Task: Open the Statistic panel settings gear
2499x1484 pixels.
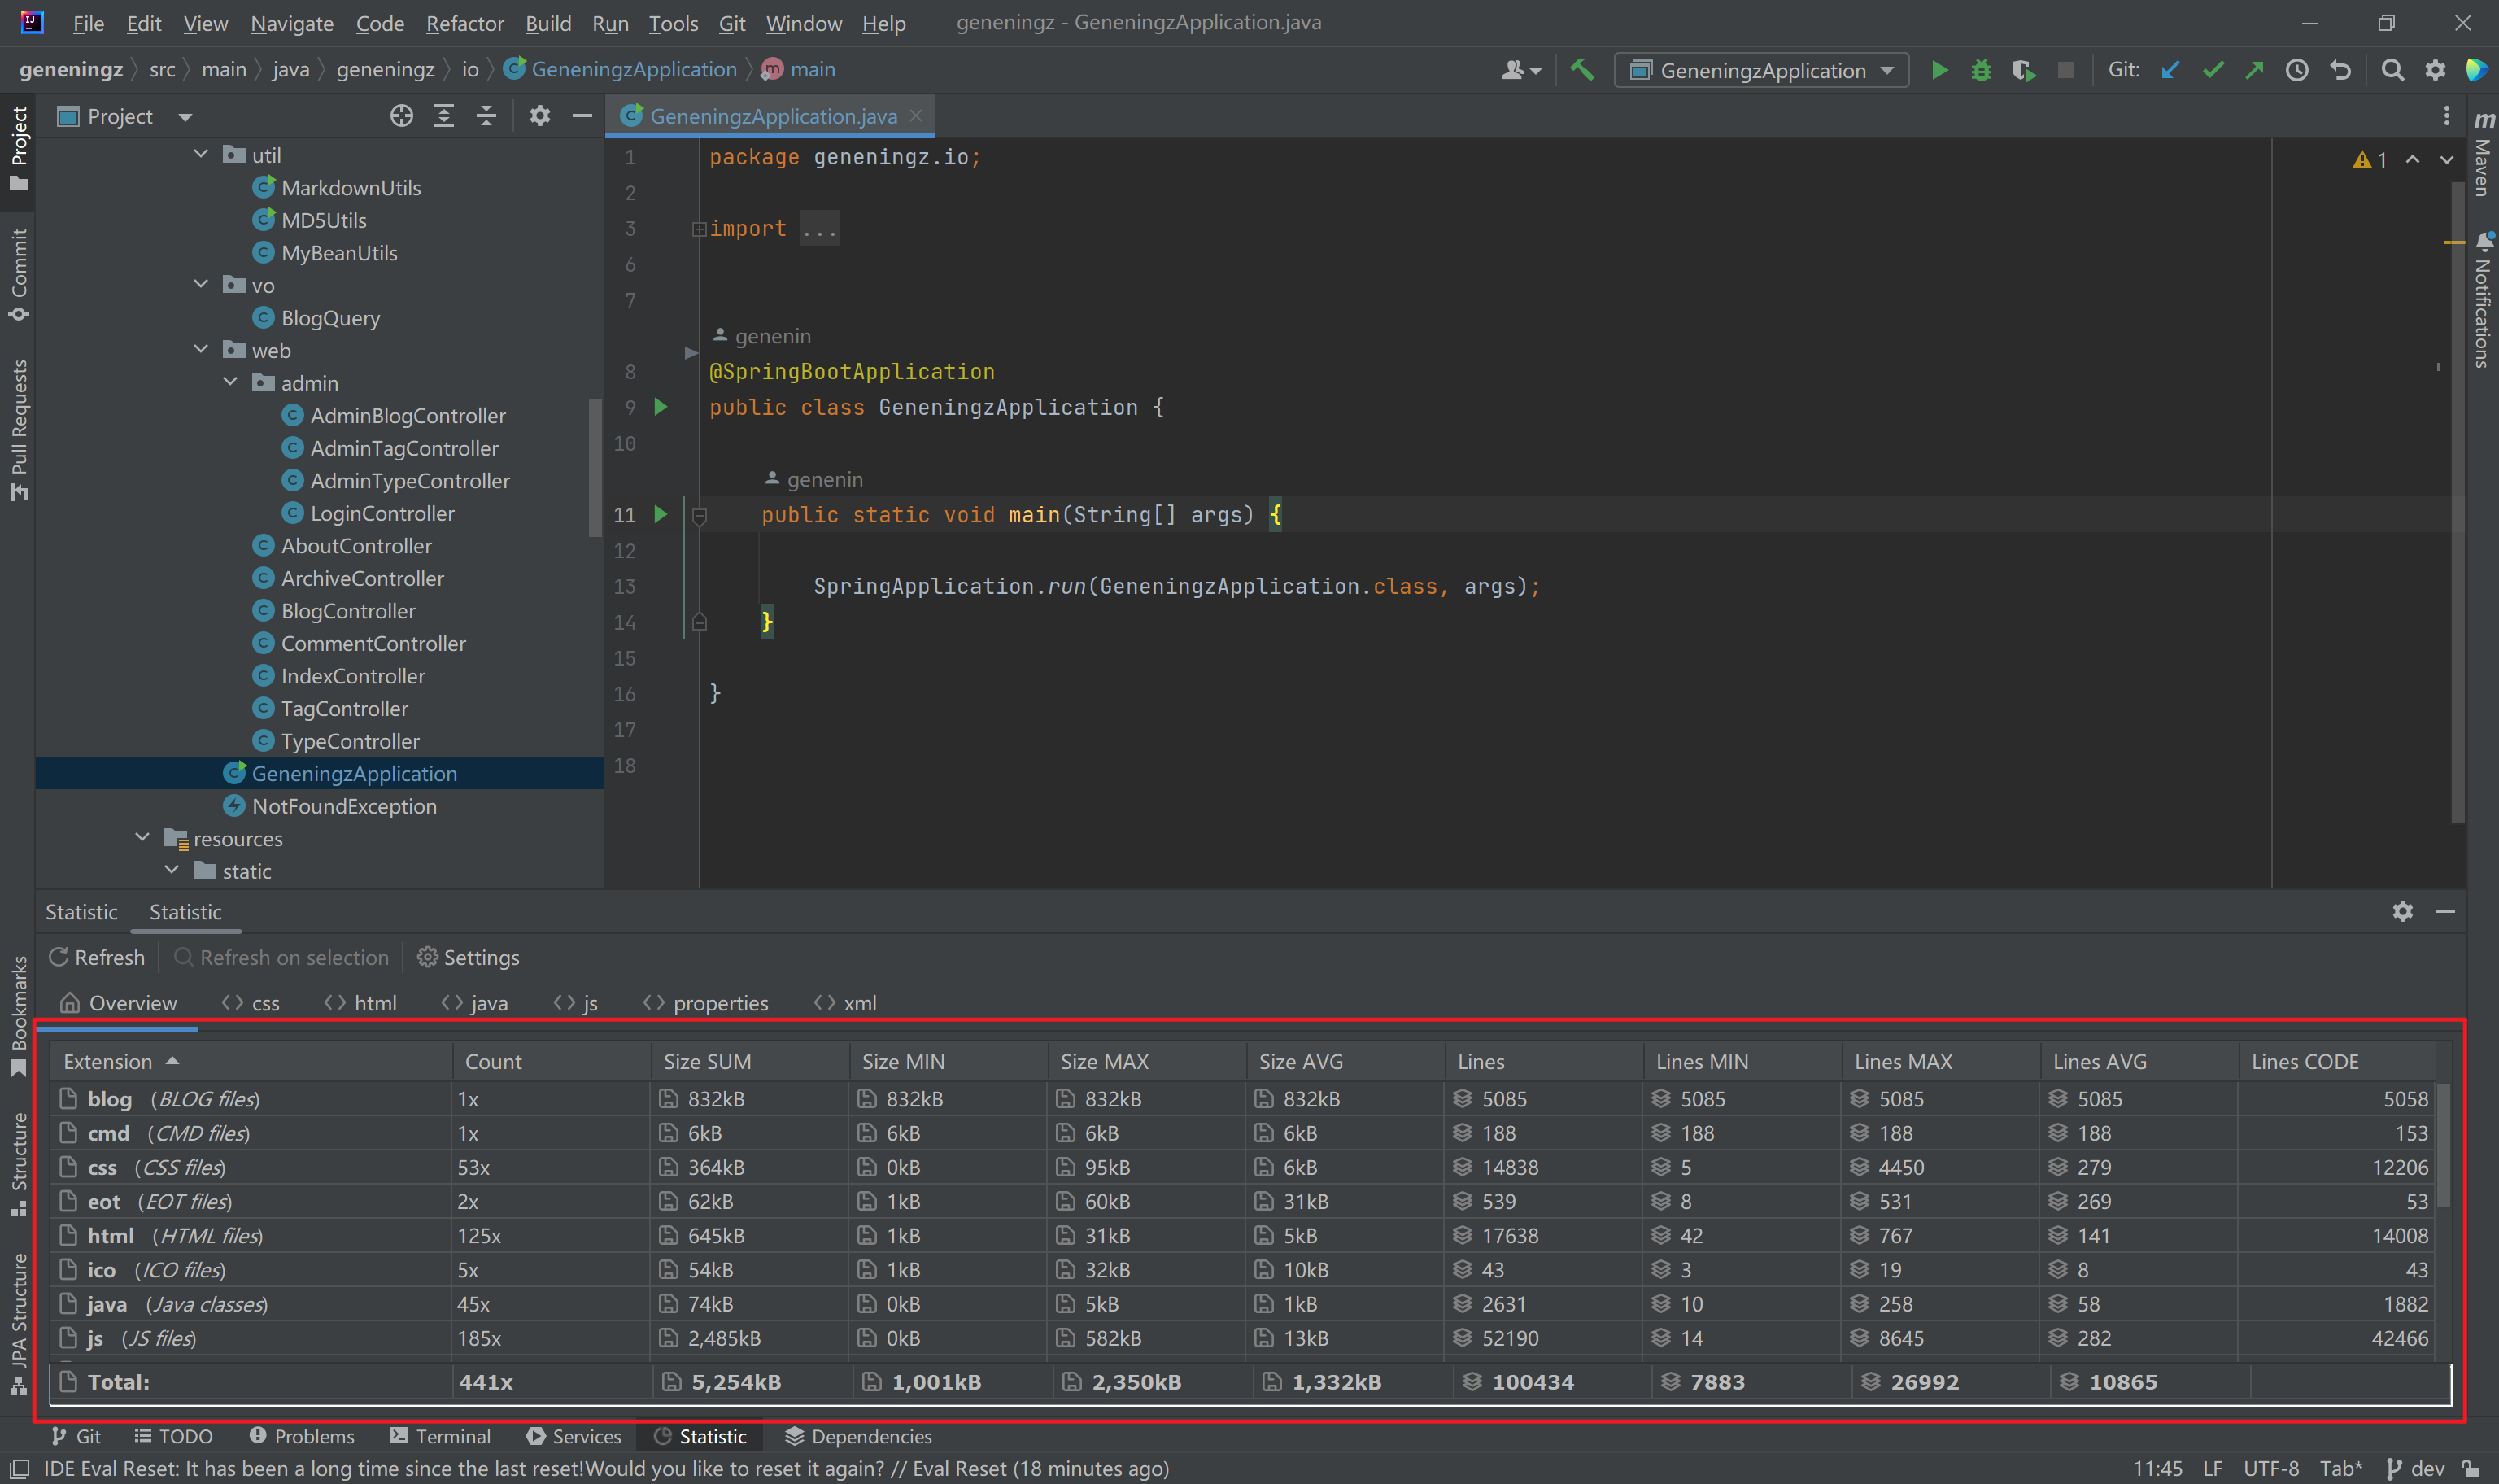Action: [2402, 912]
